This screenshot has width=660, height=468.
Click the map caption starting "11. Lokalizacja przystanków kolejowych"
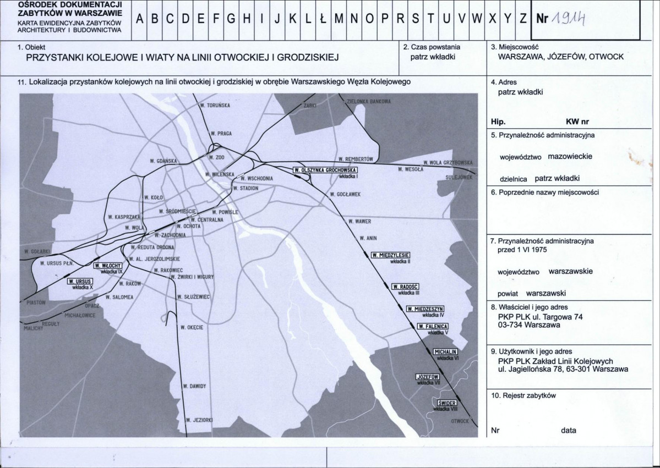tap(214, 81)
